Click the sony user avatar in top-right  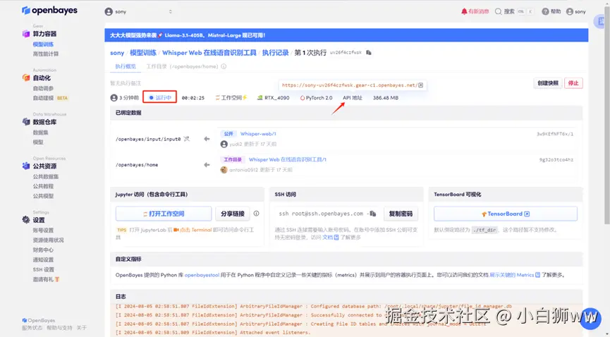tap(570, 12)
